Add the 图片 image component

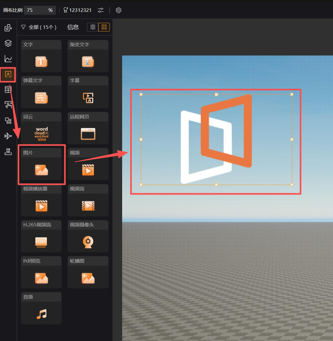pyautogui.click(x=41, y=164)
